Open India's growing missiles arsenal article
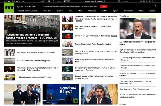161x106 pixels. point(94,77)
